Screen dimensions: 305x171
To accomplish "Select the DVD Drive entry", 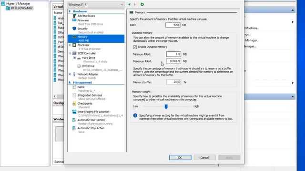I will tap(88, 66).
